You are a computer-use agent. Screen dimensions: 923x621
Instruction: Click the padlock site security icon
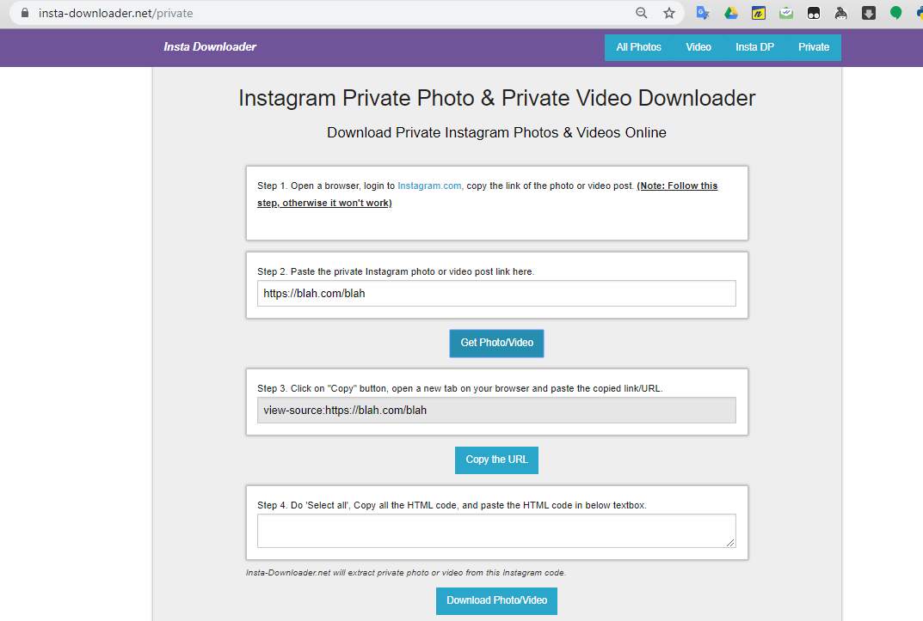point(25,12)
